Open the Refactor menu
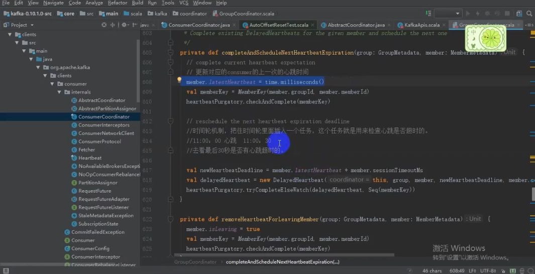Viewport: 535px width, 274px height. (118, 3)
